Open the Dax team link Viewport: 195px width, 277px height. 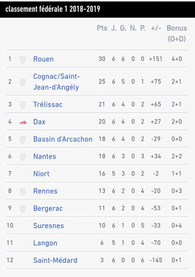point(39,122)
